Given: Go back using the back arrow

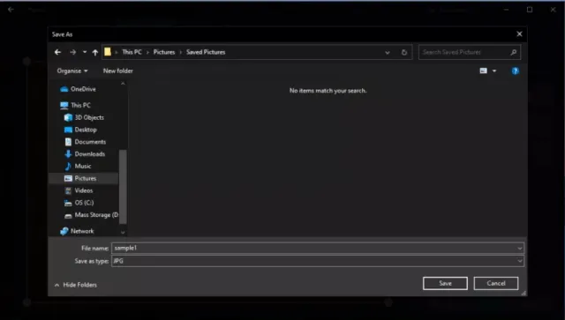Looking at the screenshot, I should [x=57, y=52].
